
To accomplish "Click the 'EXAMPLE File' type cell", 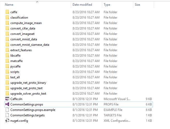I will [113, 110].
